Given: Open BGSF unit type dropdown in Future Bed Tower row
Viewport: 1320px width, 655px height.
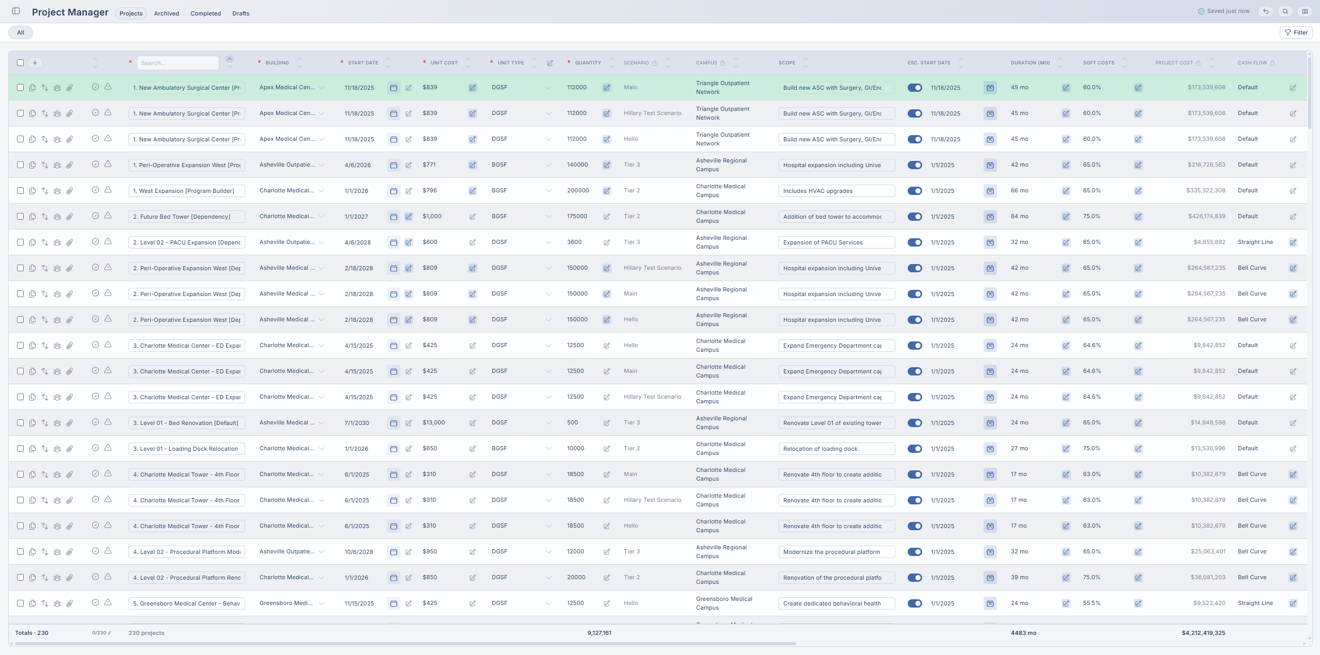Looking at the screenshot, I should pyautogui.click(x=522, y=217).
